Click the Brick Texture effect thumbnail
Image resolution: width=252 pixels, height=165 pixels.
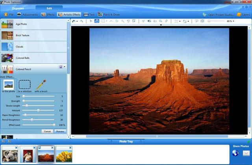7,35
